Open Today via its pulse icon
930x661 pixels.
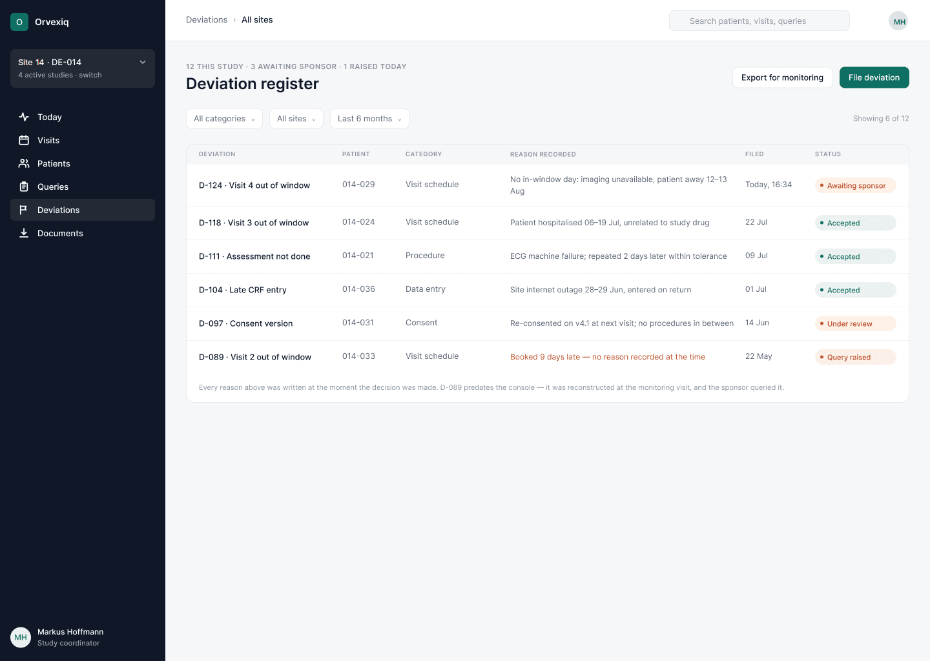(x=24, y=117)
